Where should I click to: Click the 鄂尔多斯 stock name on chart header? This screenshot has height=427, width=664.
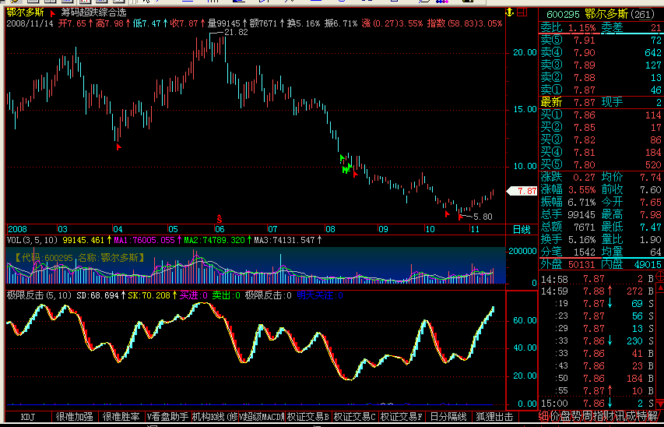pyautogui.click(x=25, y=12)
